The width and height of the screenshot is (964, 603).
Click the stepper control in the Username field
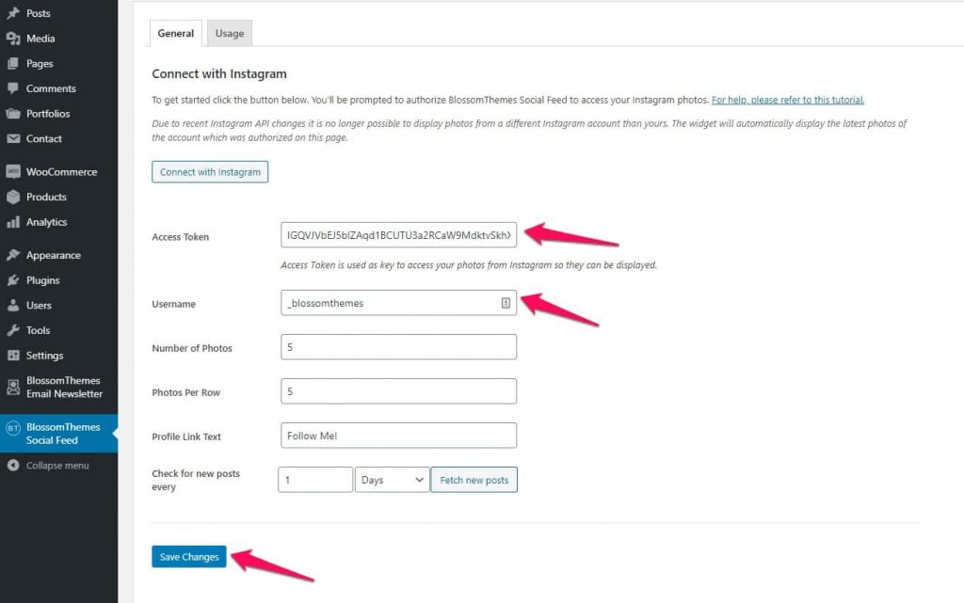tap(506, 303)
